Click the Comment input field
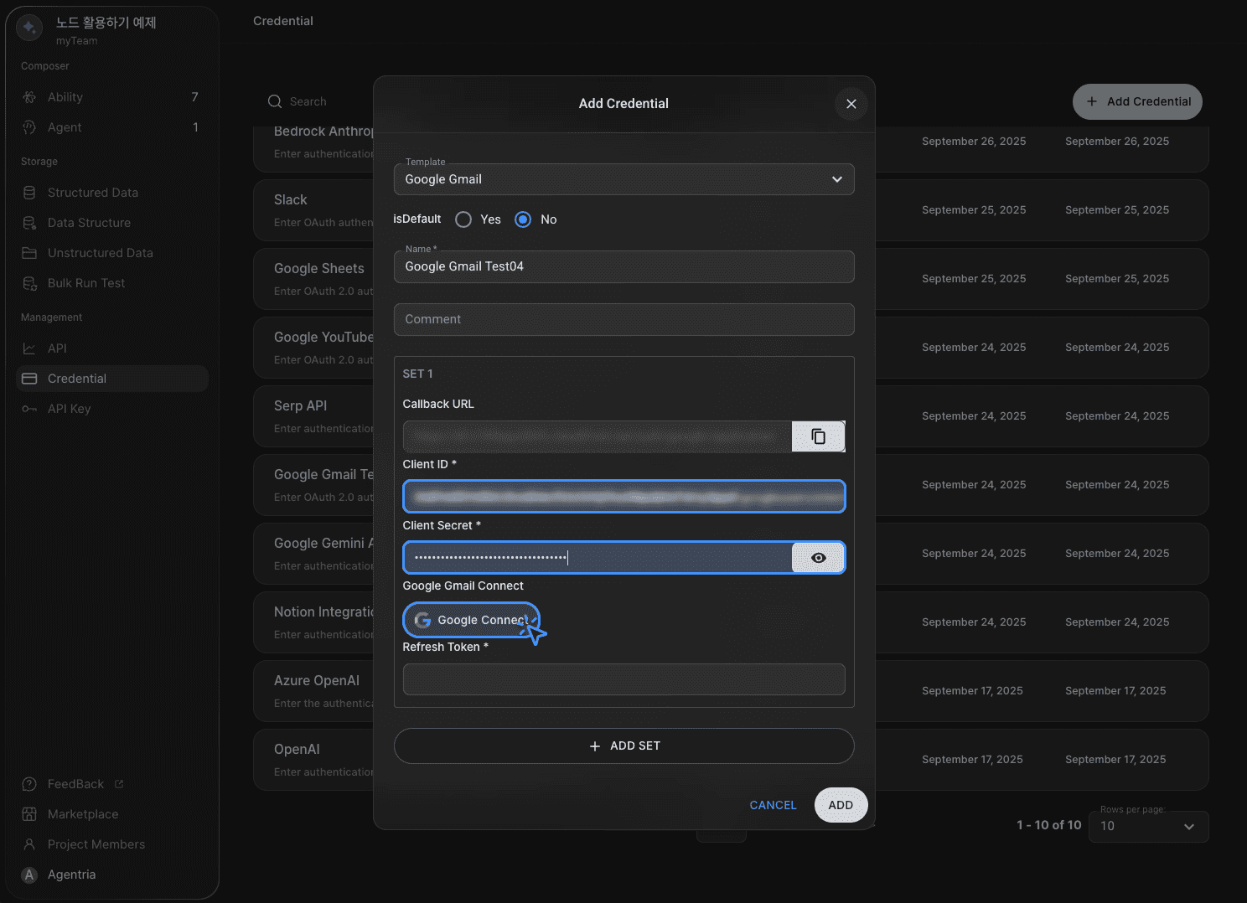The height and width of the screenshot is (903, 1247). pos(624,319)
